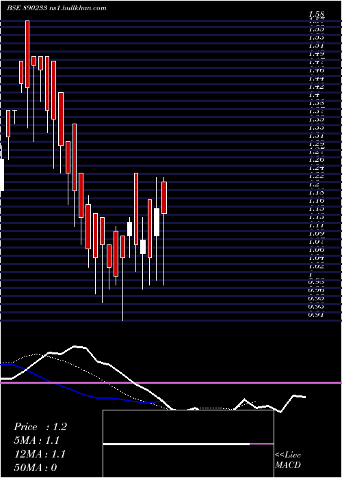Click the 1.04 price axis label
The height and width of the screenshot is (478, 342).
click(x=317, y=258)
